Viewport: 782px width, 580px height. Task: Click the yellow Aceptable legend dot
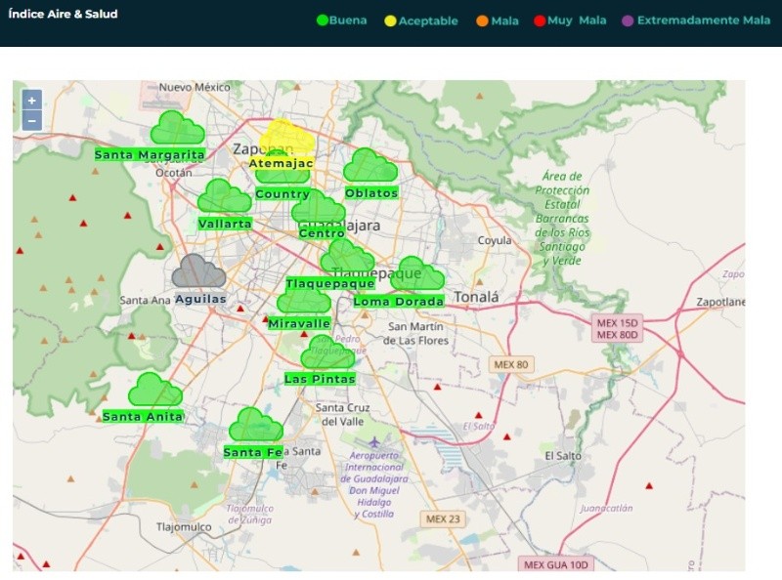coord(391,21)
